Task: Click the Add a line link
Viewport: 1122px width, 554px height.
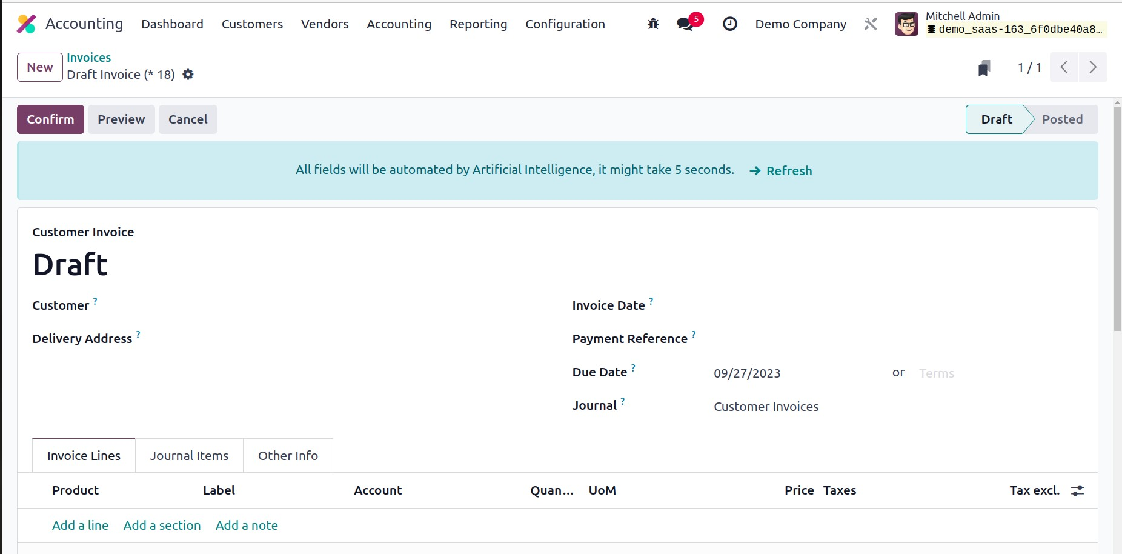Action: coord(80,526)
